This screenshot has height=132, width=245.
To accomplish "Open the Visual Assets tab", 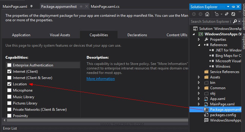I will [x=60, y=35].
